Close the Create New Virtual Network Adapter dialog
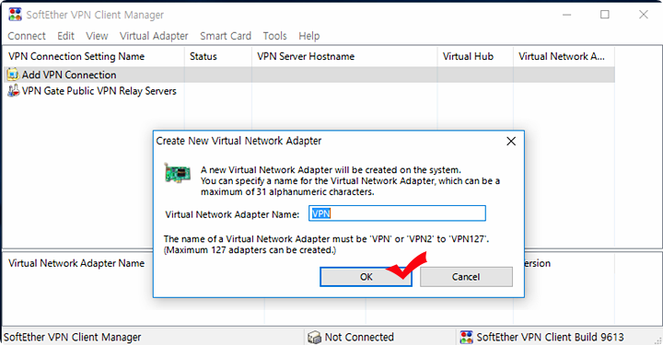Screen dimensions: 663x345 (x=511, y=141)
